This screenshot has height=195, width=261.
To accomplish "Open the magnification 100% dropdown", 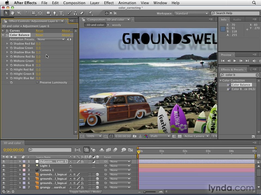I will pyautogui.click(x=94, y=136).
